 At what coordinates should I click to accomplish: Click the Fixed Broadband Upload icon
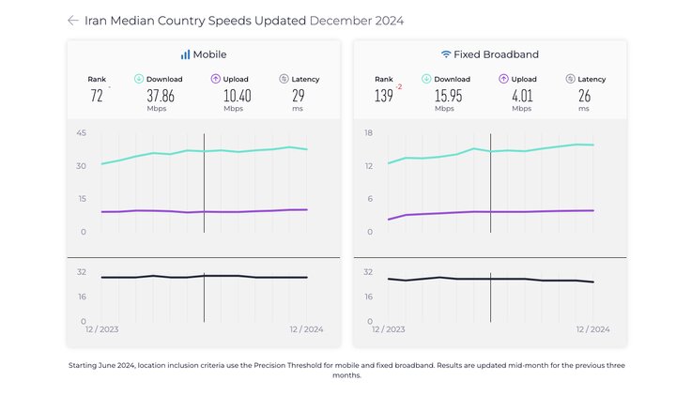pos(502,79)
